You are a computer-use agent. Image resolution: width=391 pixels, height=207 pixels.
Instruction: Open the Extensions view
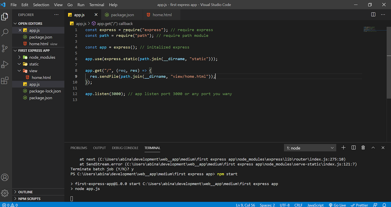[5, 80]
